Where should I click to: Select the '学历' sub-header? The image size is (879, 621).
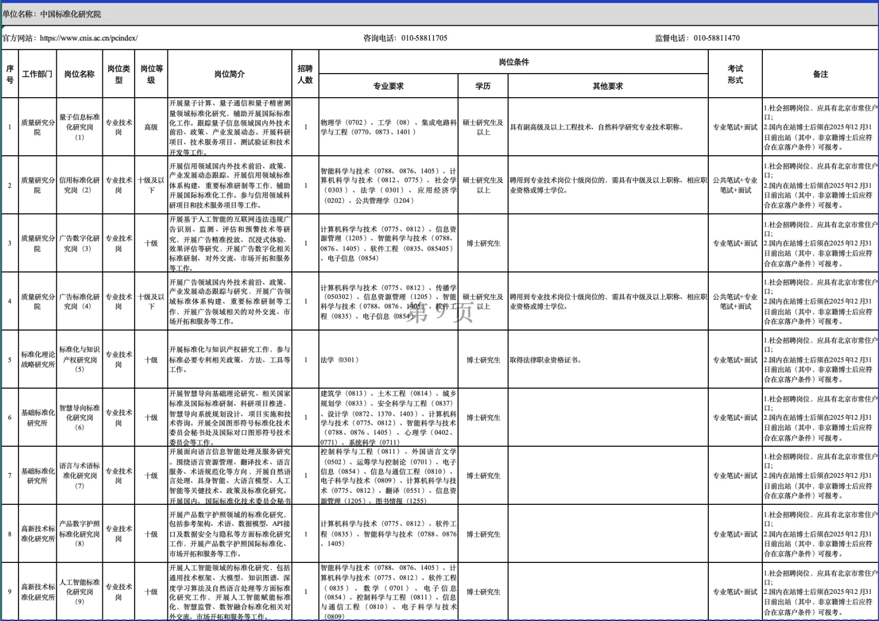click(x=483, y=86)
